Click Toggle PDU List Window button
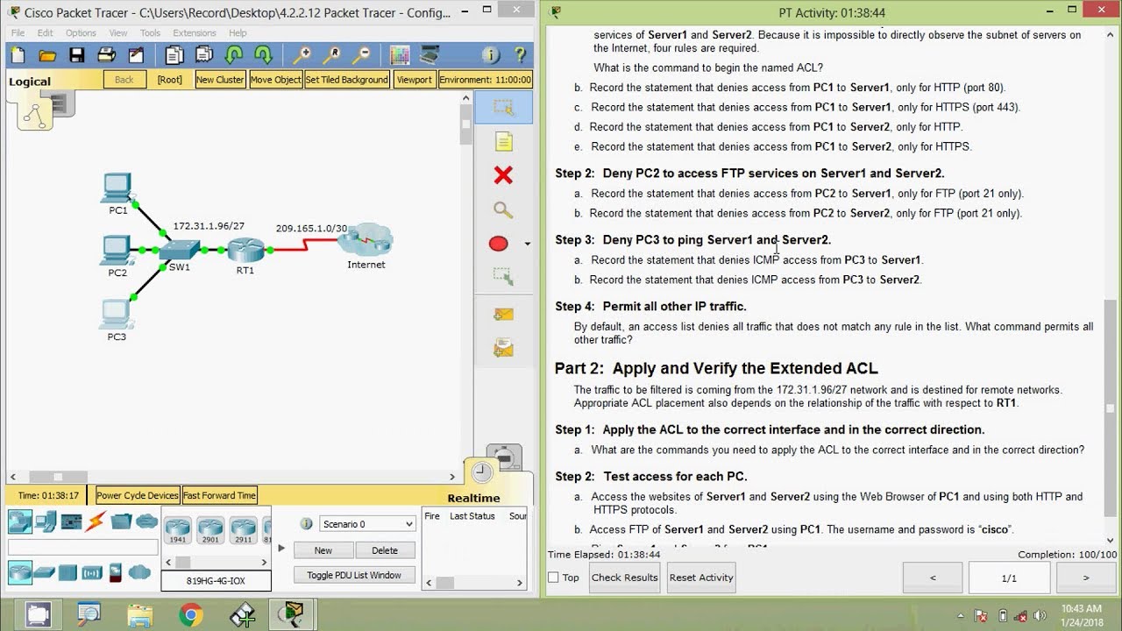 (x=354, y=575)
